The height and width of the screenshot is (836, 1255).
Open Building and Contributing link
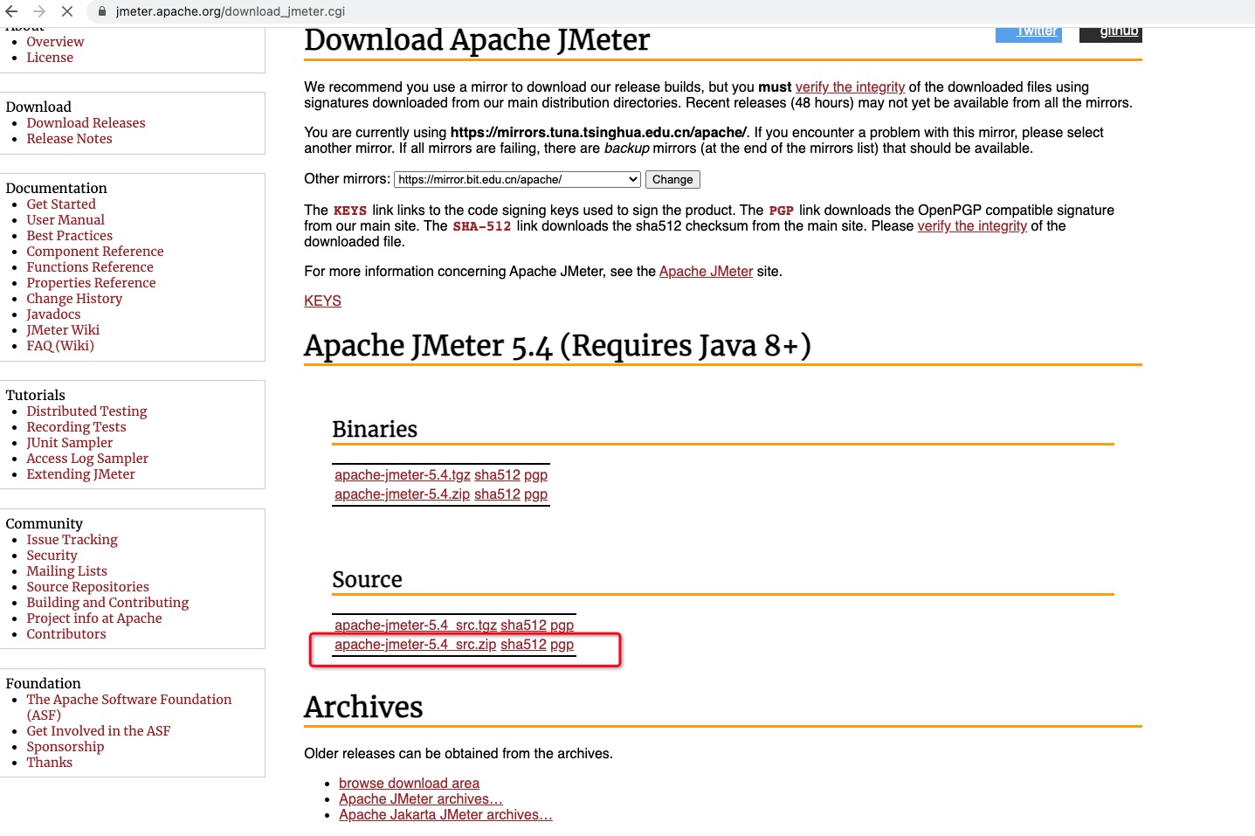point(107,602)
